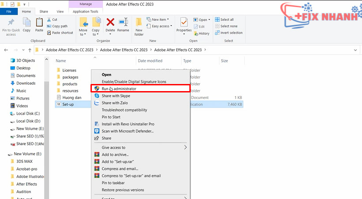The image size is (362, 199).
Task: Choose Compress and email
Action: click(x=120, y=168)
